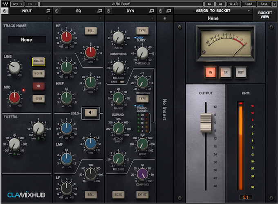
Task: Copy settings with A→B button
Action: coord(234,4)
